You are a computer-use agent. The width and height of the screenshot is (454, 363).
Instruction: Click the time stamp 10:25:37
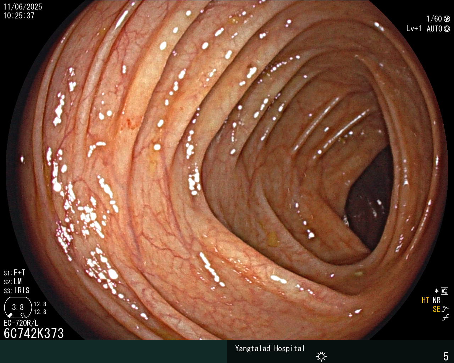pos(19,16)
